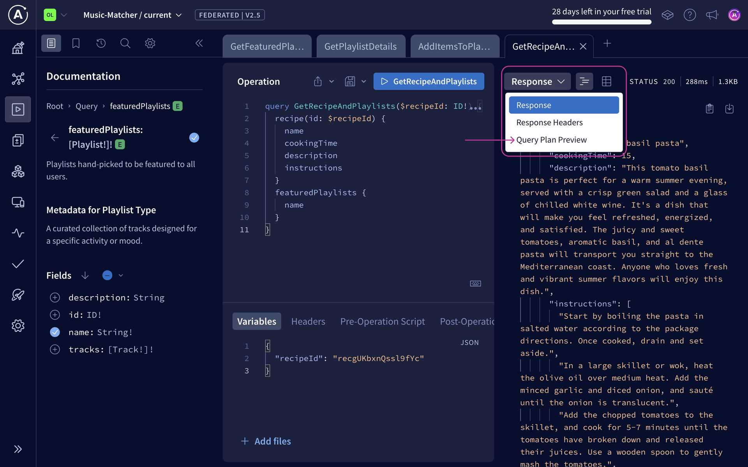Expand the save operation options chevron
Screen dimensions: 748x467
tap(363, 81)
